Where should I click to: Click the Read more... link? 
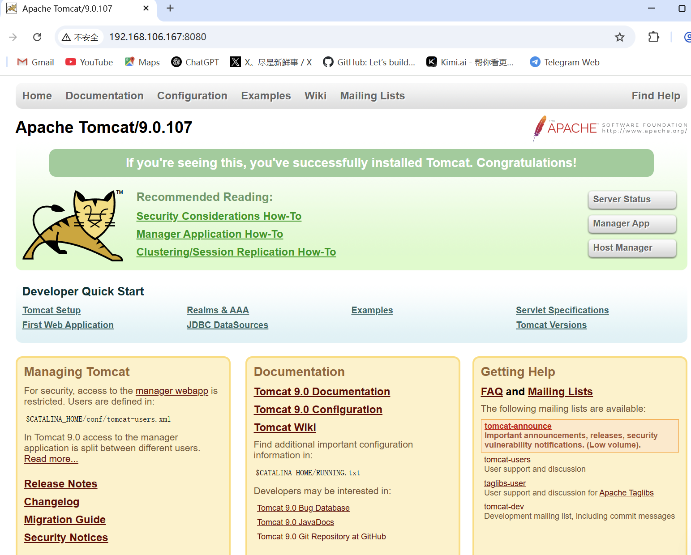click(51, 459)
